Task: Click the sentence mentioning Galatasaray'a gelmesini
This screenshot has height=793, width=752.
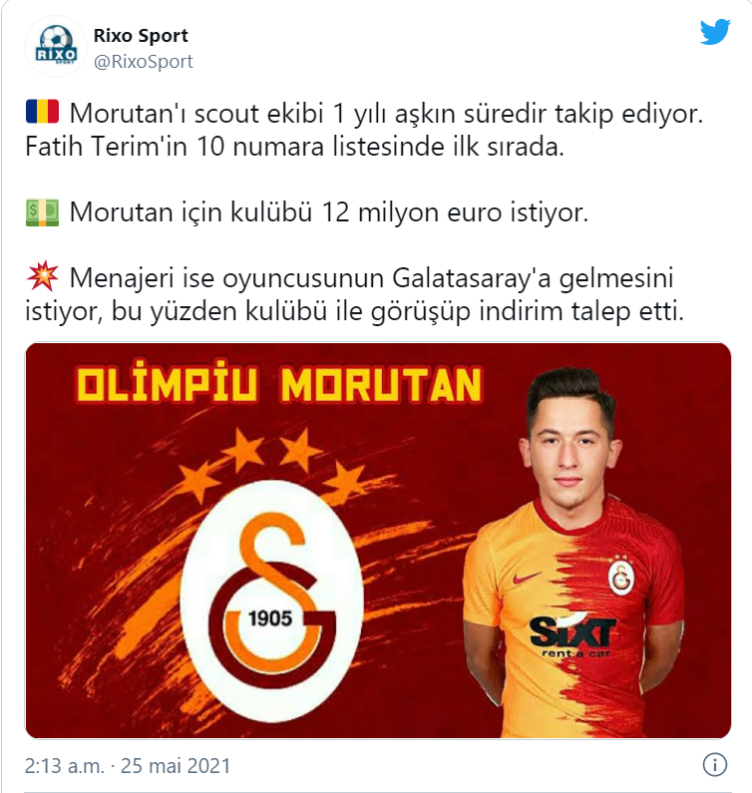Action: click(x=354, y=294)
